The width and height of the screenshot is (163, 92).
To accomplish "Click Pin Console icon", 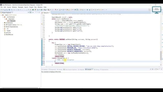I will (151, 69).
